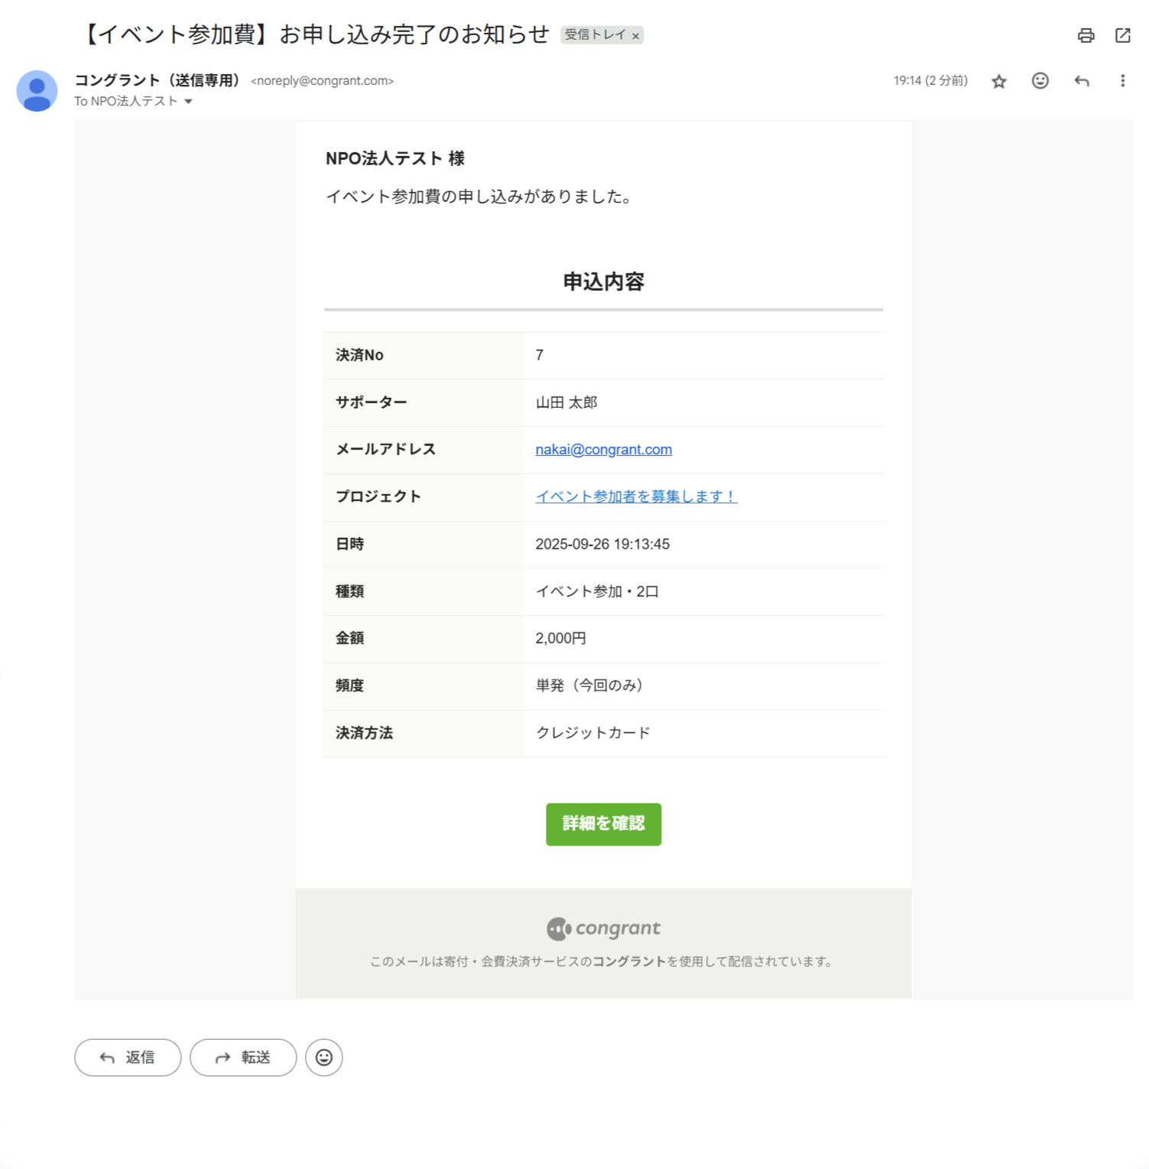Click the supporter name 山田 太郎

pos(566,402)
